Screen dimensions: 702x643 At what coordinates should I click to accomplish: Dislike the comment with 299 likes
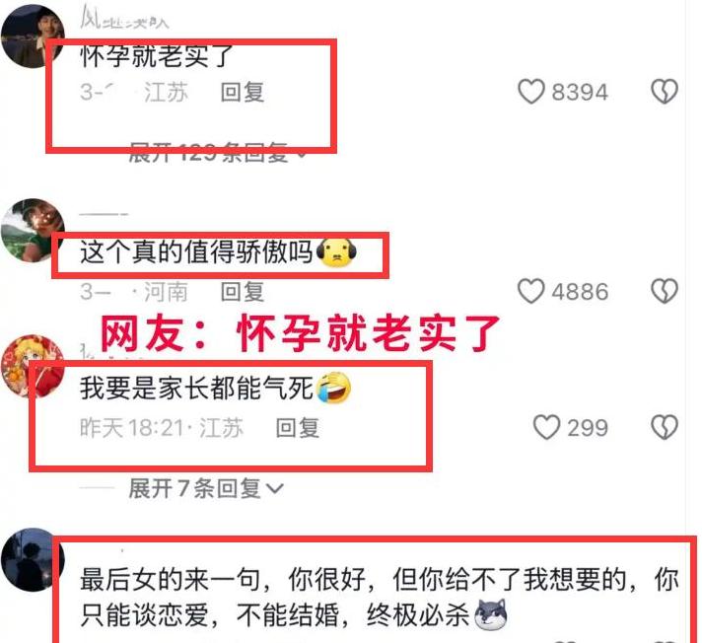pos(665,427)
